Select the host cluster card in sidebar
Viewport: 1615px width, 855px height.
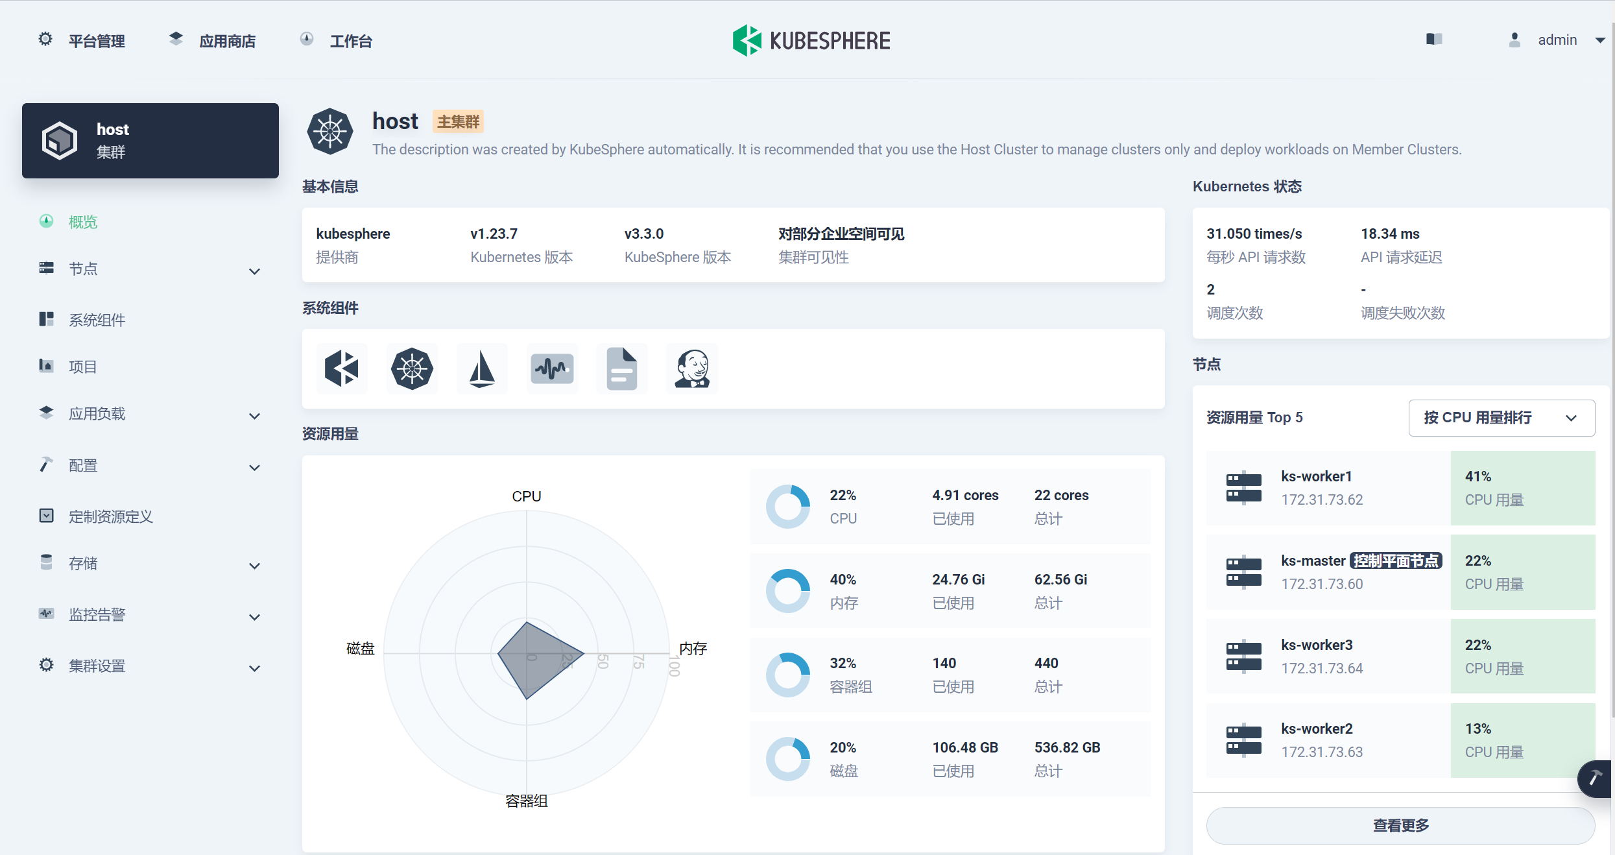(150, 141)
